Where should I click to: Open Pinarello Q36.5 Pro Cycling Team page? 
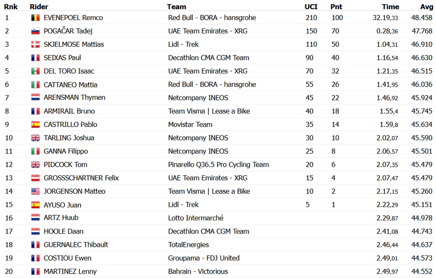(218, 165)
